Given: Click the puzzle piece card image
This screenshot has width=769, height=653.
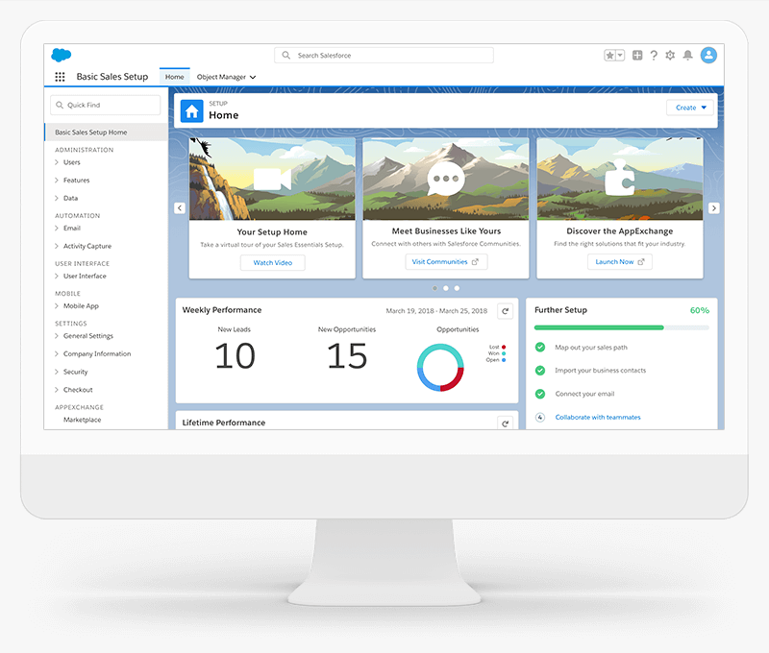Looking at the screenshot, I should (x=619, y=178).
